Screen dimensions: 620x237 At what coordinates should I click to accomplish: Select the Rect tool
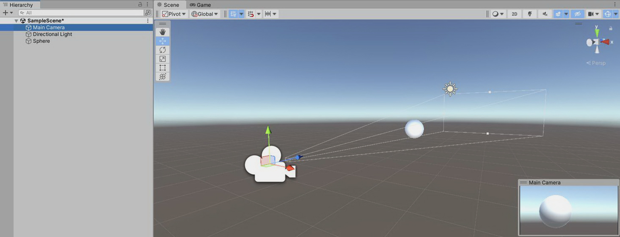163,68
